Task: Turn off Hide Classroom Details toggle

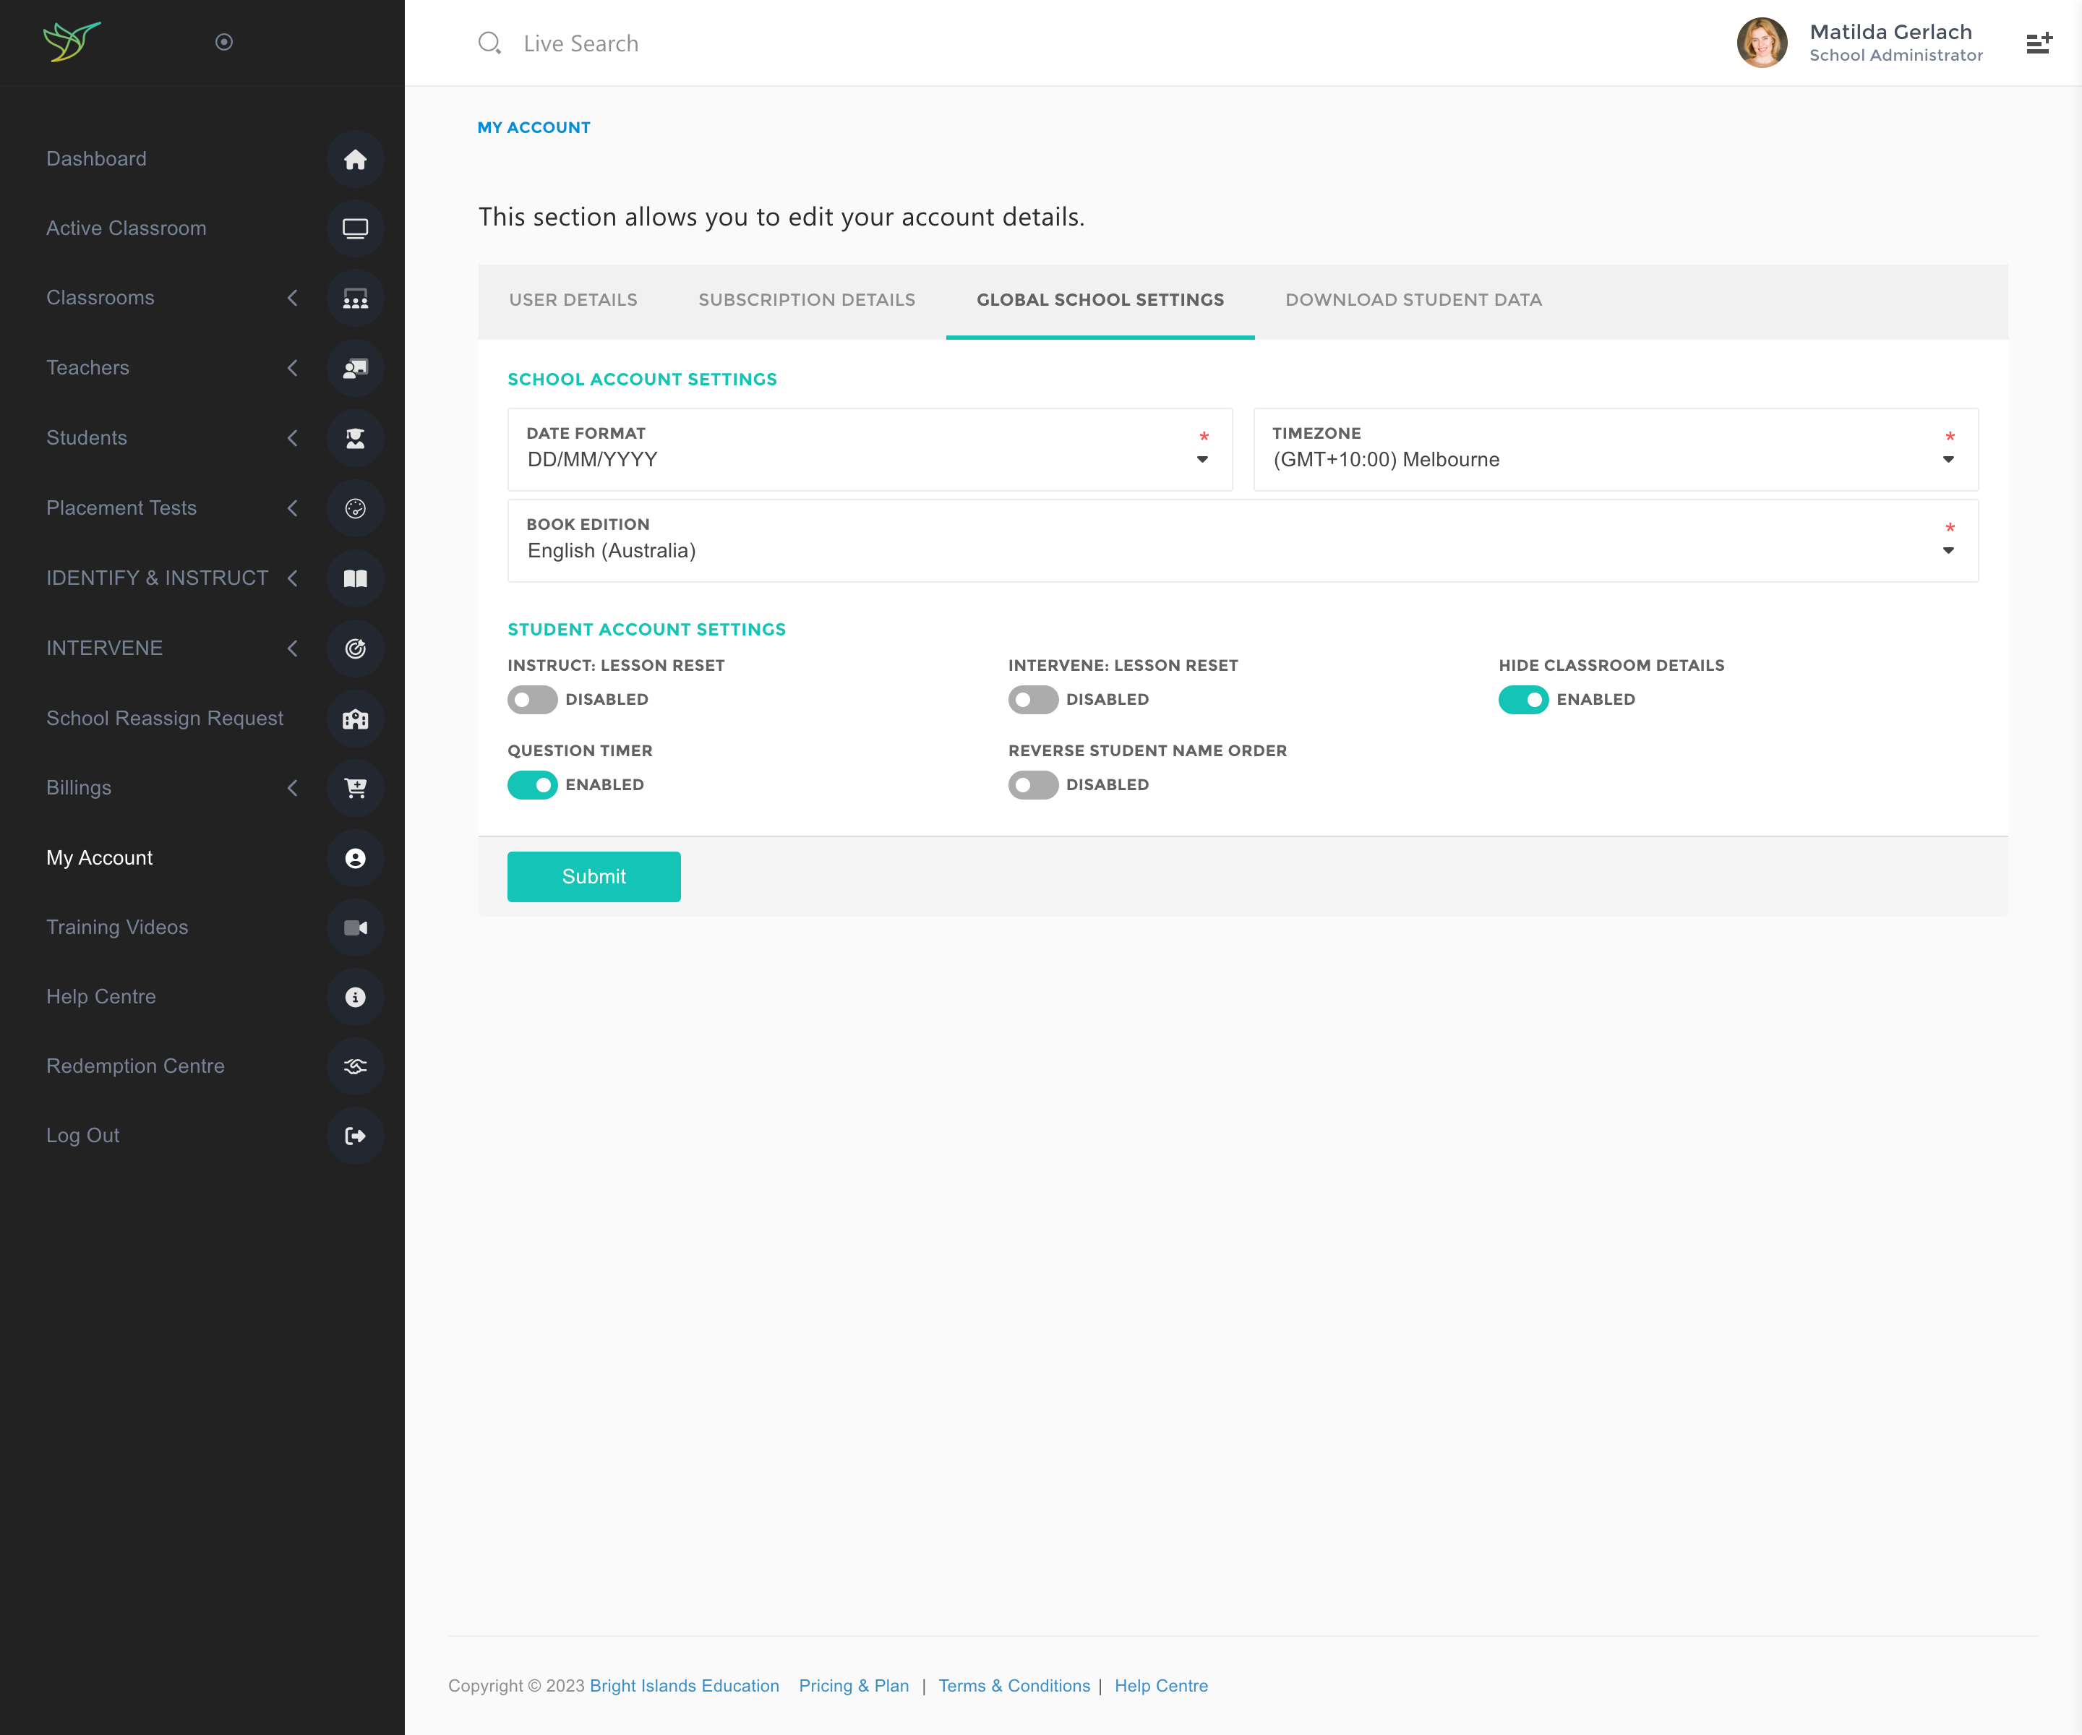Action: pos(1523,700)
